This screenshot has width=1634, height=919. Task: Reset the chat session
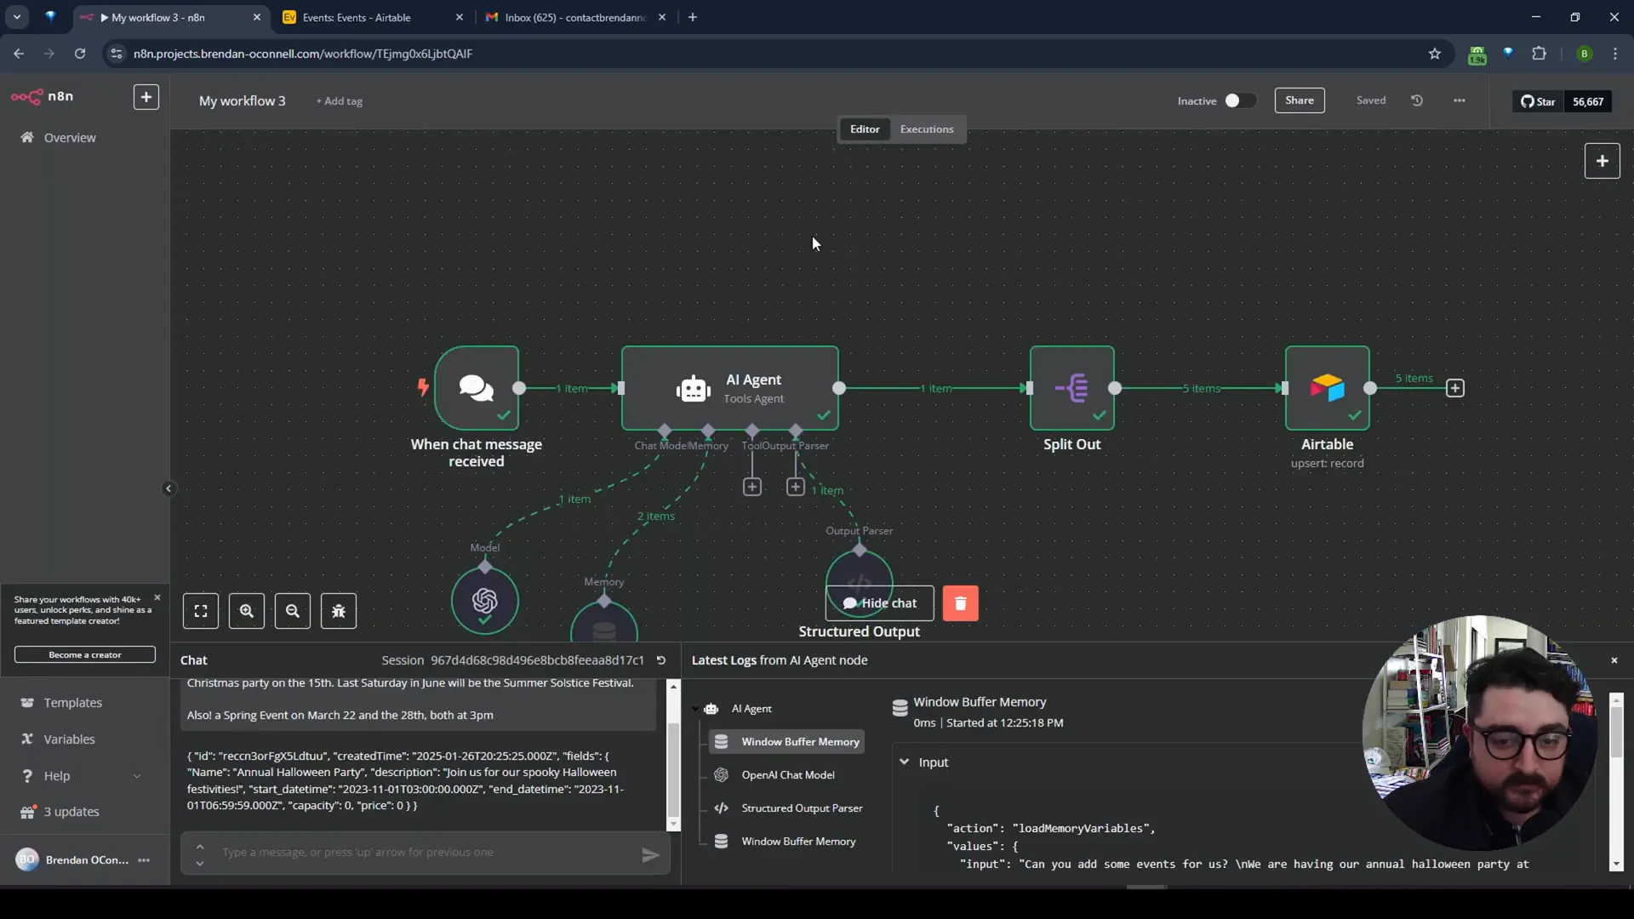(661, 660)
